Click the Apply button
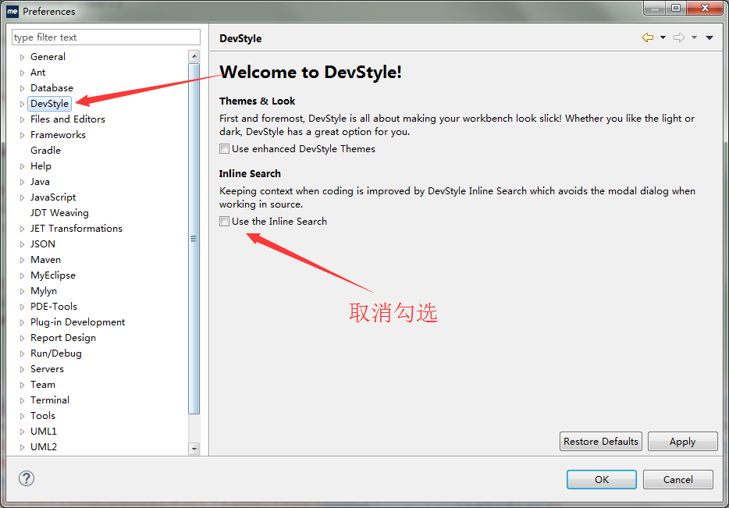Image resolution: width=729 pixels, height=508 pixels. (682, 441)
